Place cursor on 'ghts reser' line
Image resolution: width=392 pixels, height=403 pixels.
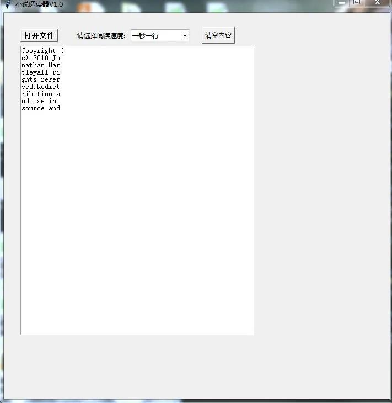pos(40,79)
